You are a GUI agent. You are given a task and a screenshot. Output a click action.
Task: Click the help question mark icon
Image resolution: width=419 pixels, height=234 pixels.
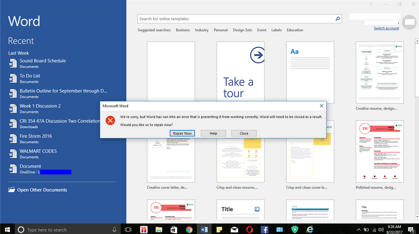[371, 4]
